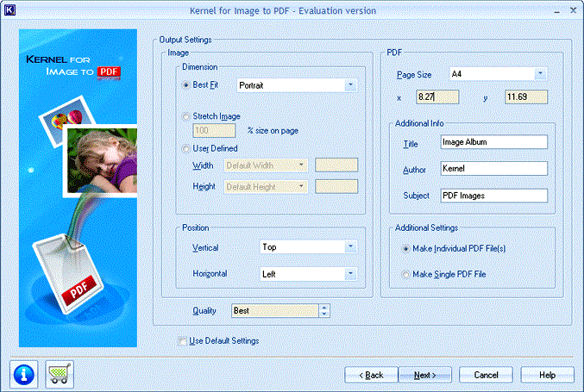
Task: Increase quality with spinner up arrow
Action: pyautogui.click(x=324, y=308)
